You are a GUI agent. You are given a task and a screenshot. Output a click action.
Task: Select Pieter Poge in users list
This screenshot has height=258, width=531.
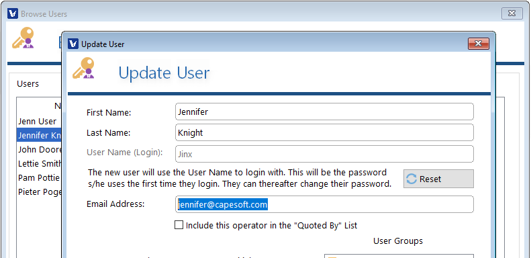pyautogui.click(x=40, y=192)
